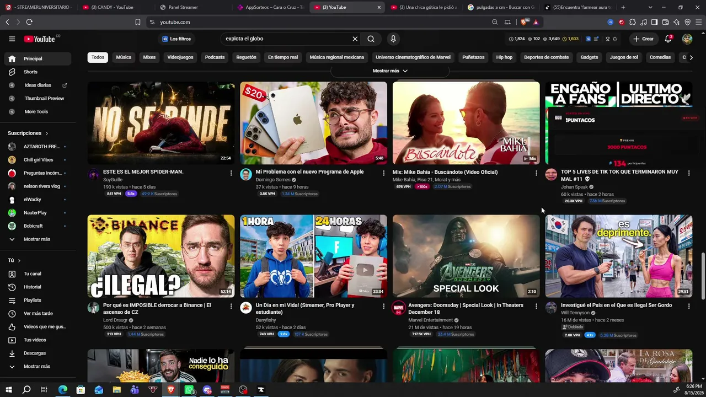The image size is (706, 397).
Task: Clear the search text with the X
Action: (355, 39)
